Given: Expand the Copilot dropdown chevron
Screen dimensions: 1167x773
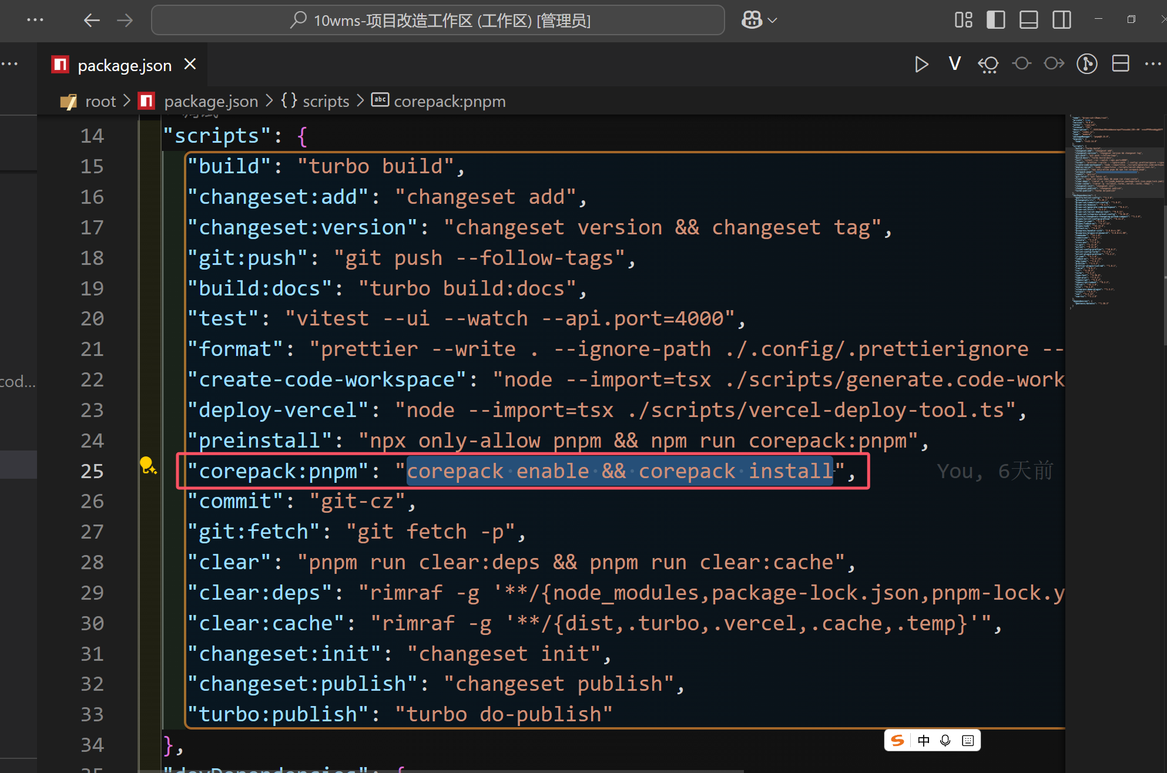Looking at the screenshot, I should (773, 21).
